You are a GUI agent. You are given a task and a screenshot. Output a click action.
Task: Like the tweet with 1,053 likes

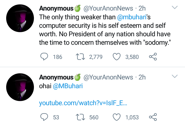point(117,117)
